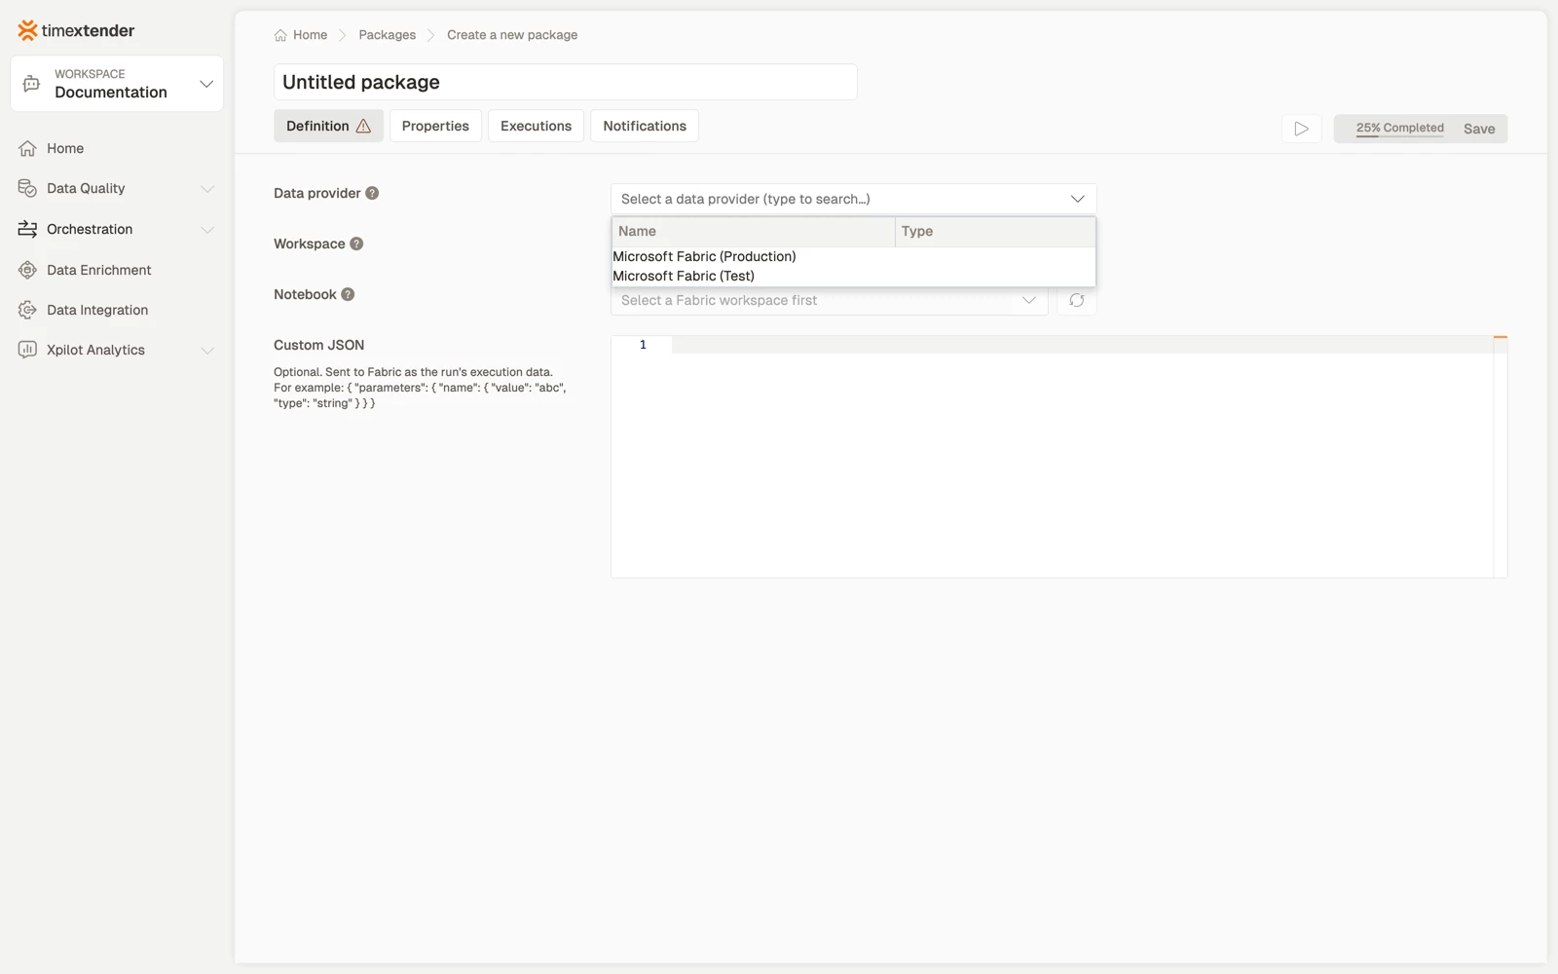
Task: Switch to the Executions tab
Action: coord(536,126)
